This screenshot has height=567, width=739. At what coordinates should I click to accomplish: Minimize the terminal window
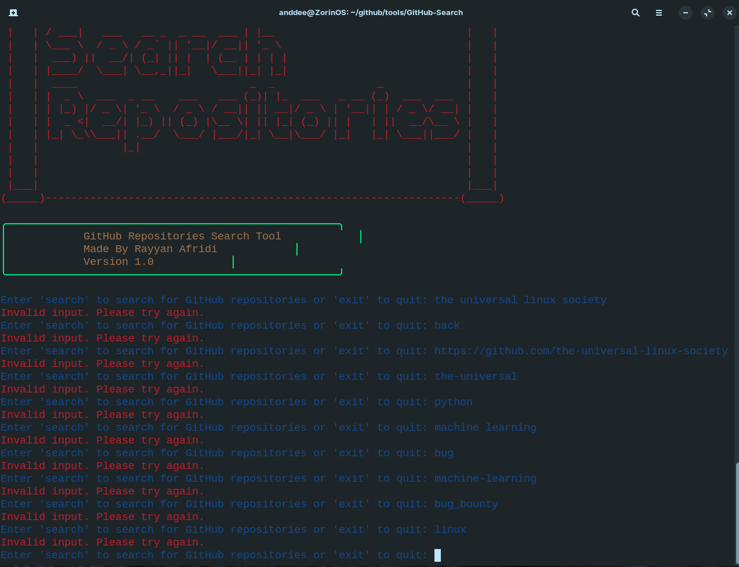[x=686, y=12]
